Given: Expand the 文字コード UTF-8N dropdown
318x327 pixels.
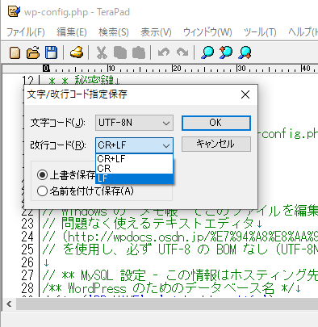Looking at the screenshot, I should pos(134,123).
